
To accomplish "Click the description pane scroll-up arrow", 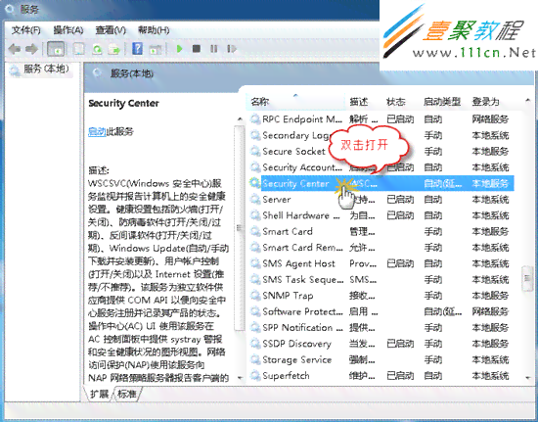I will tap(240, 119).
